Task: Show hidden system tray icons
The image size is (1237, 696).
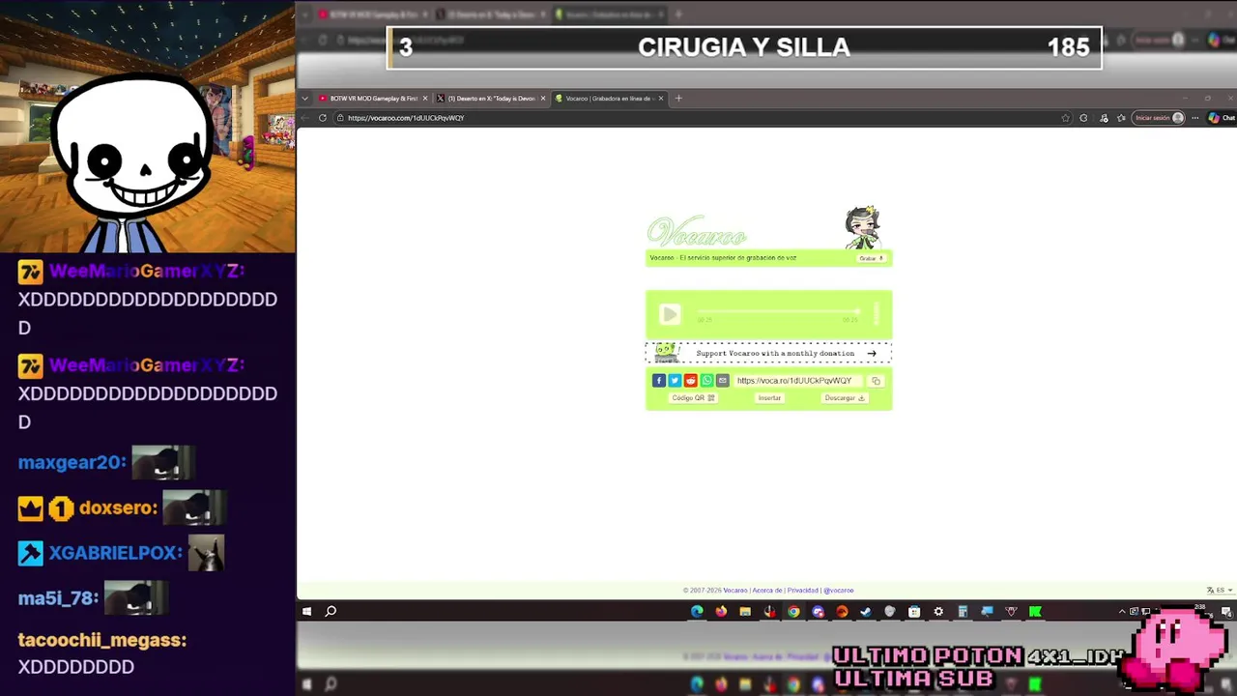Action: pyautogui.click(x=1122, y=611)
